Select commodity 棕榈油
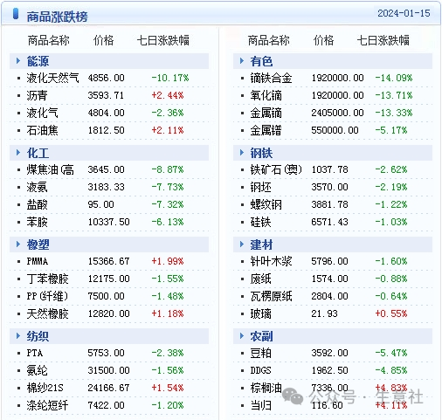442x420 pixels. coord(266,388)
